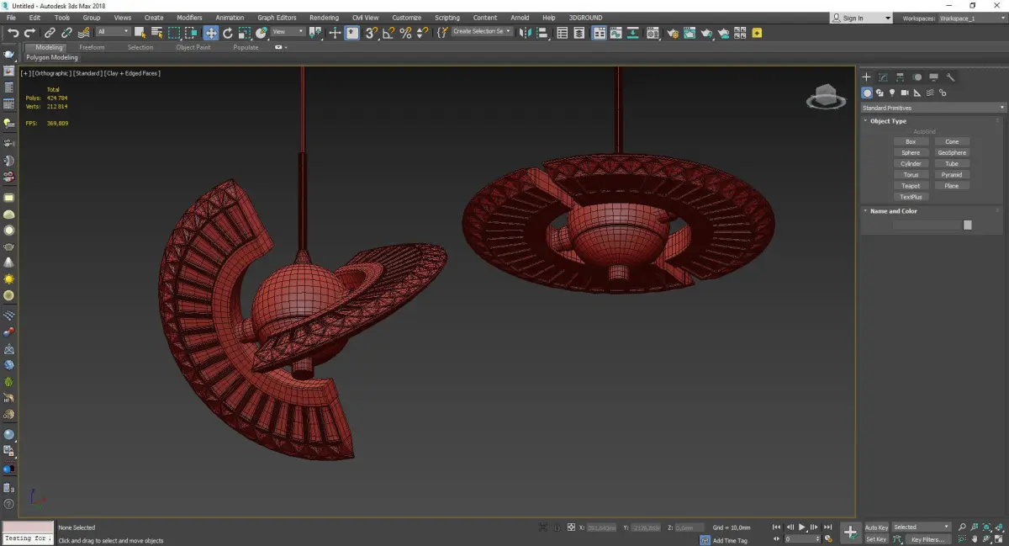Open the Rendering menu

click(324, 18)
